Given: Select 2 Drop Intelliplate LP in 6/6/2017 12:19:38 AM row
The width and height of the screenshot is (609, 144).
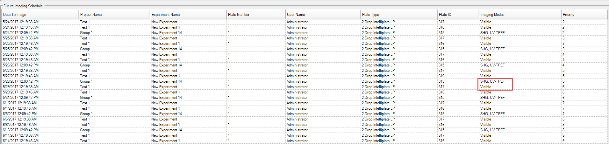Looking at the screenshot, I should click(x=378, y=119).
